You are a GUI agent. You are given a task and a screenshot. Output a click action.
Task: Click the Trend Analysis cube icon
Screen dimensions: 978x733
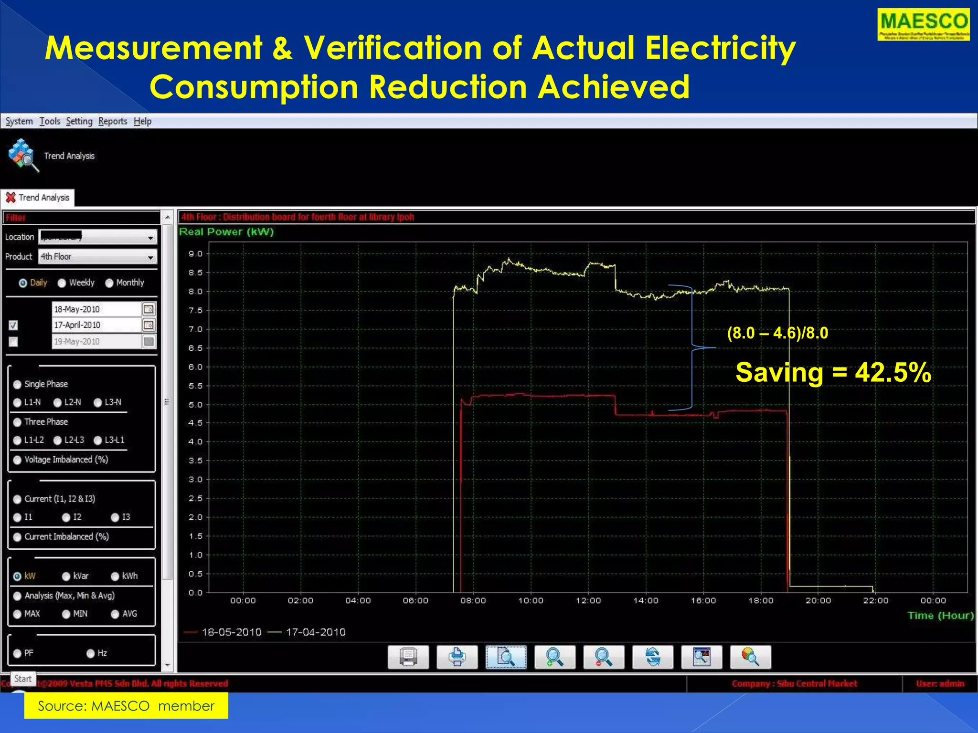(x=23, y=155)
